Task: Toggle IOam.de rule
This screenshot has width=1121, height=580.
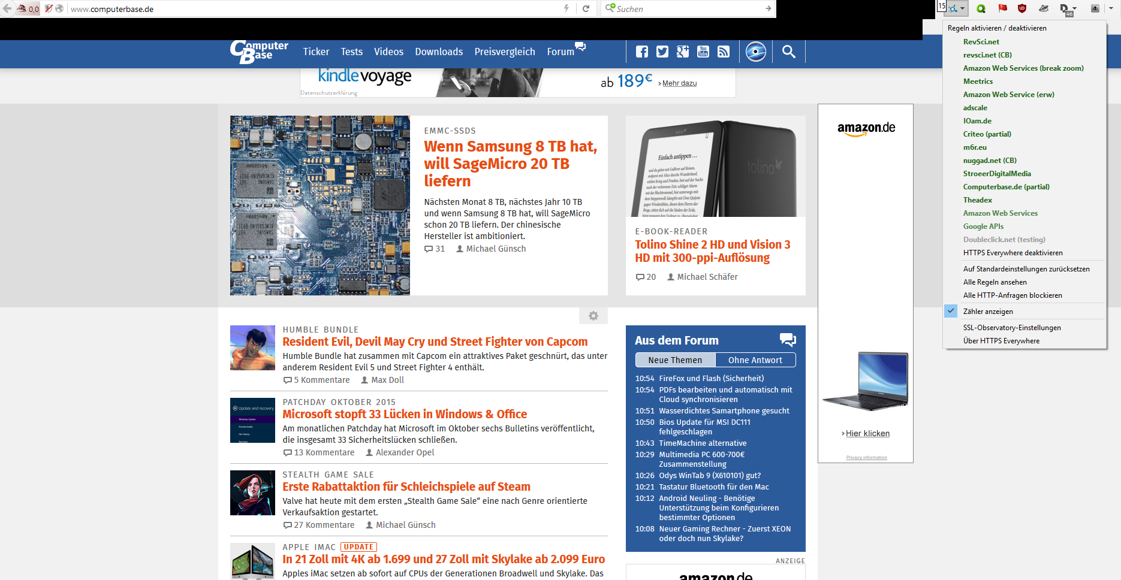Action: tap(977, 121)
